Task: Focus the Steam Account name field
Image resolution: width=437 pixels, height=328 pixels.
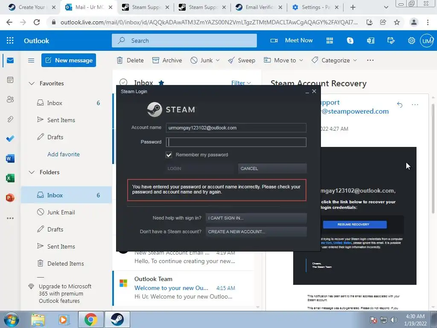Action: 236,128
